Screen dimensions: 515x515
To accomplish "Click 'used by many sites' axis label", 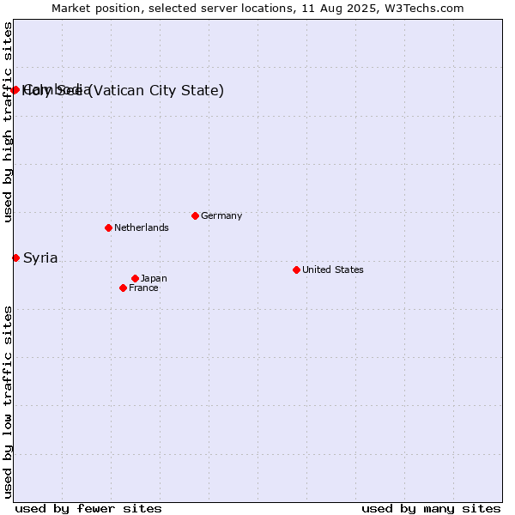I will [x=431, y=509].
